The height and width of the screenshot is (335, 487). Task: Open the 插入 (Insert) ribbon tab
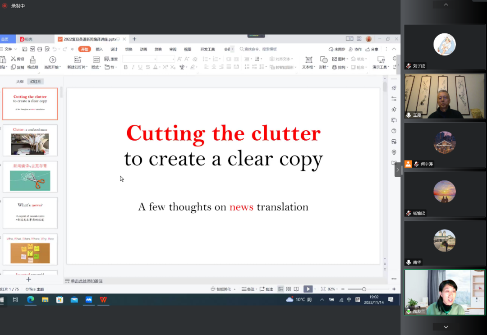(x=99, y=49)
